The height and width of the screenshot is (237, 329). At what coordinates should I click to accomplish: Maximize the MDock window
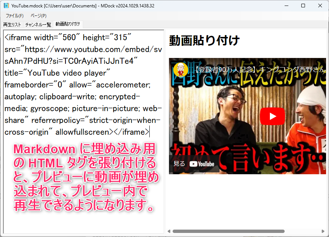point(303,6)
